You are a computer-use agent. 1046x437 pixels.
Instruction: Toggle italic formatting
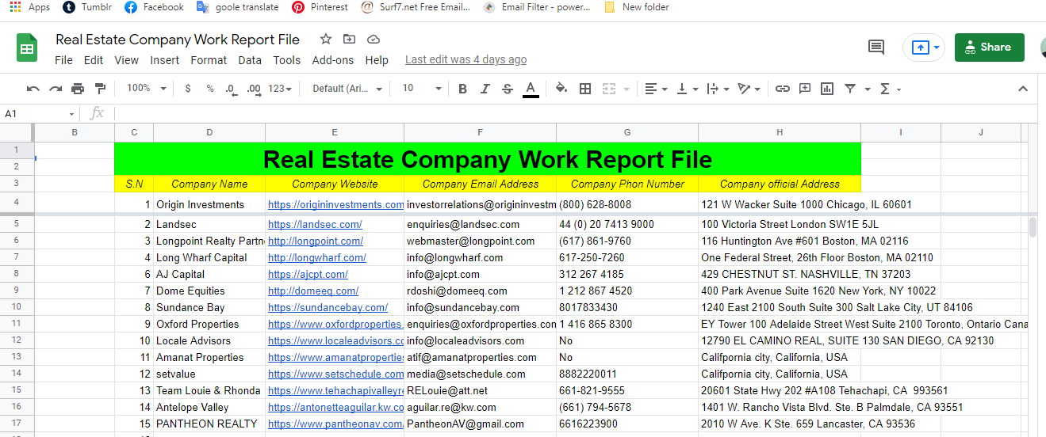point(485,89)
